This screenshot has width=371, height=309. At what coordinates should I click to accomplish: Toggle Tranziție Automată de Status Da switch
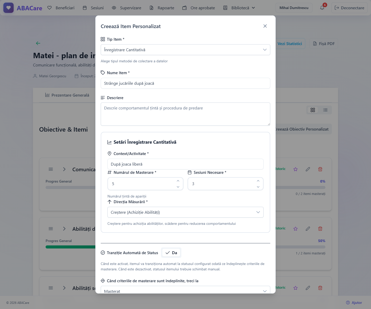(x=171, y=253)
